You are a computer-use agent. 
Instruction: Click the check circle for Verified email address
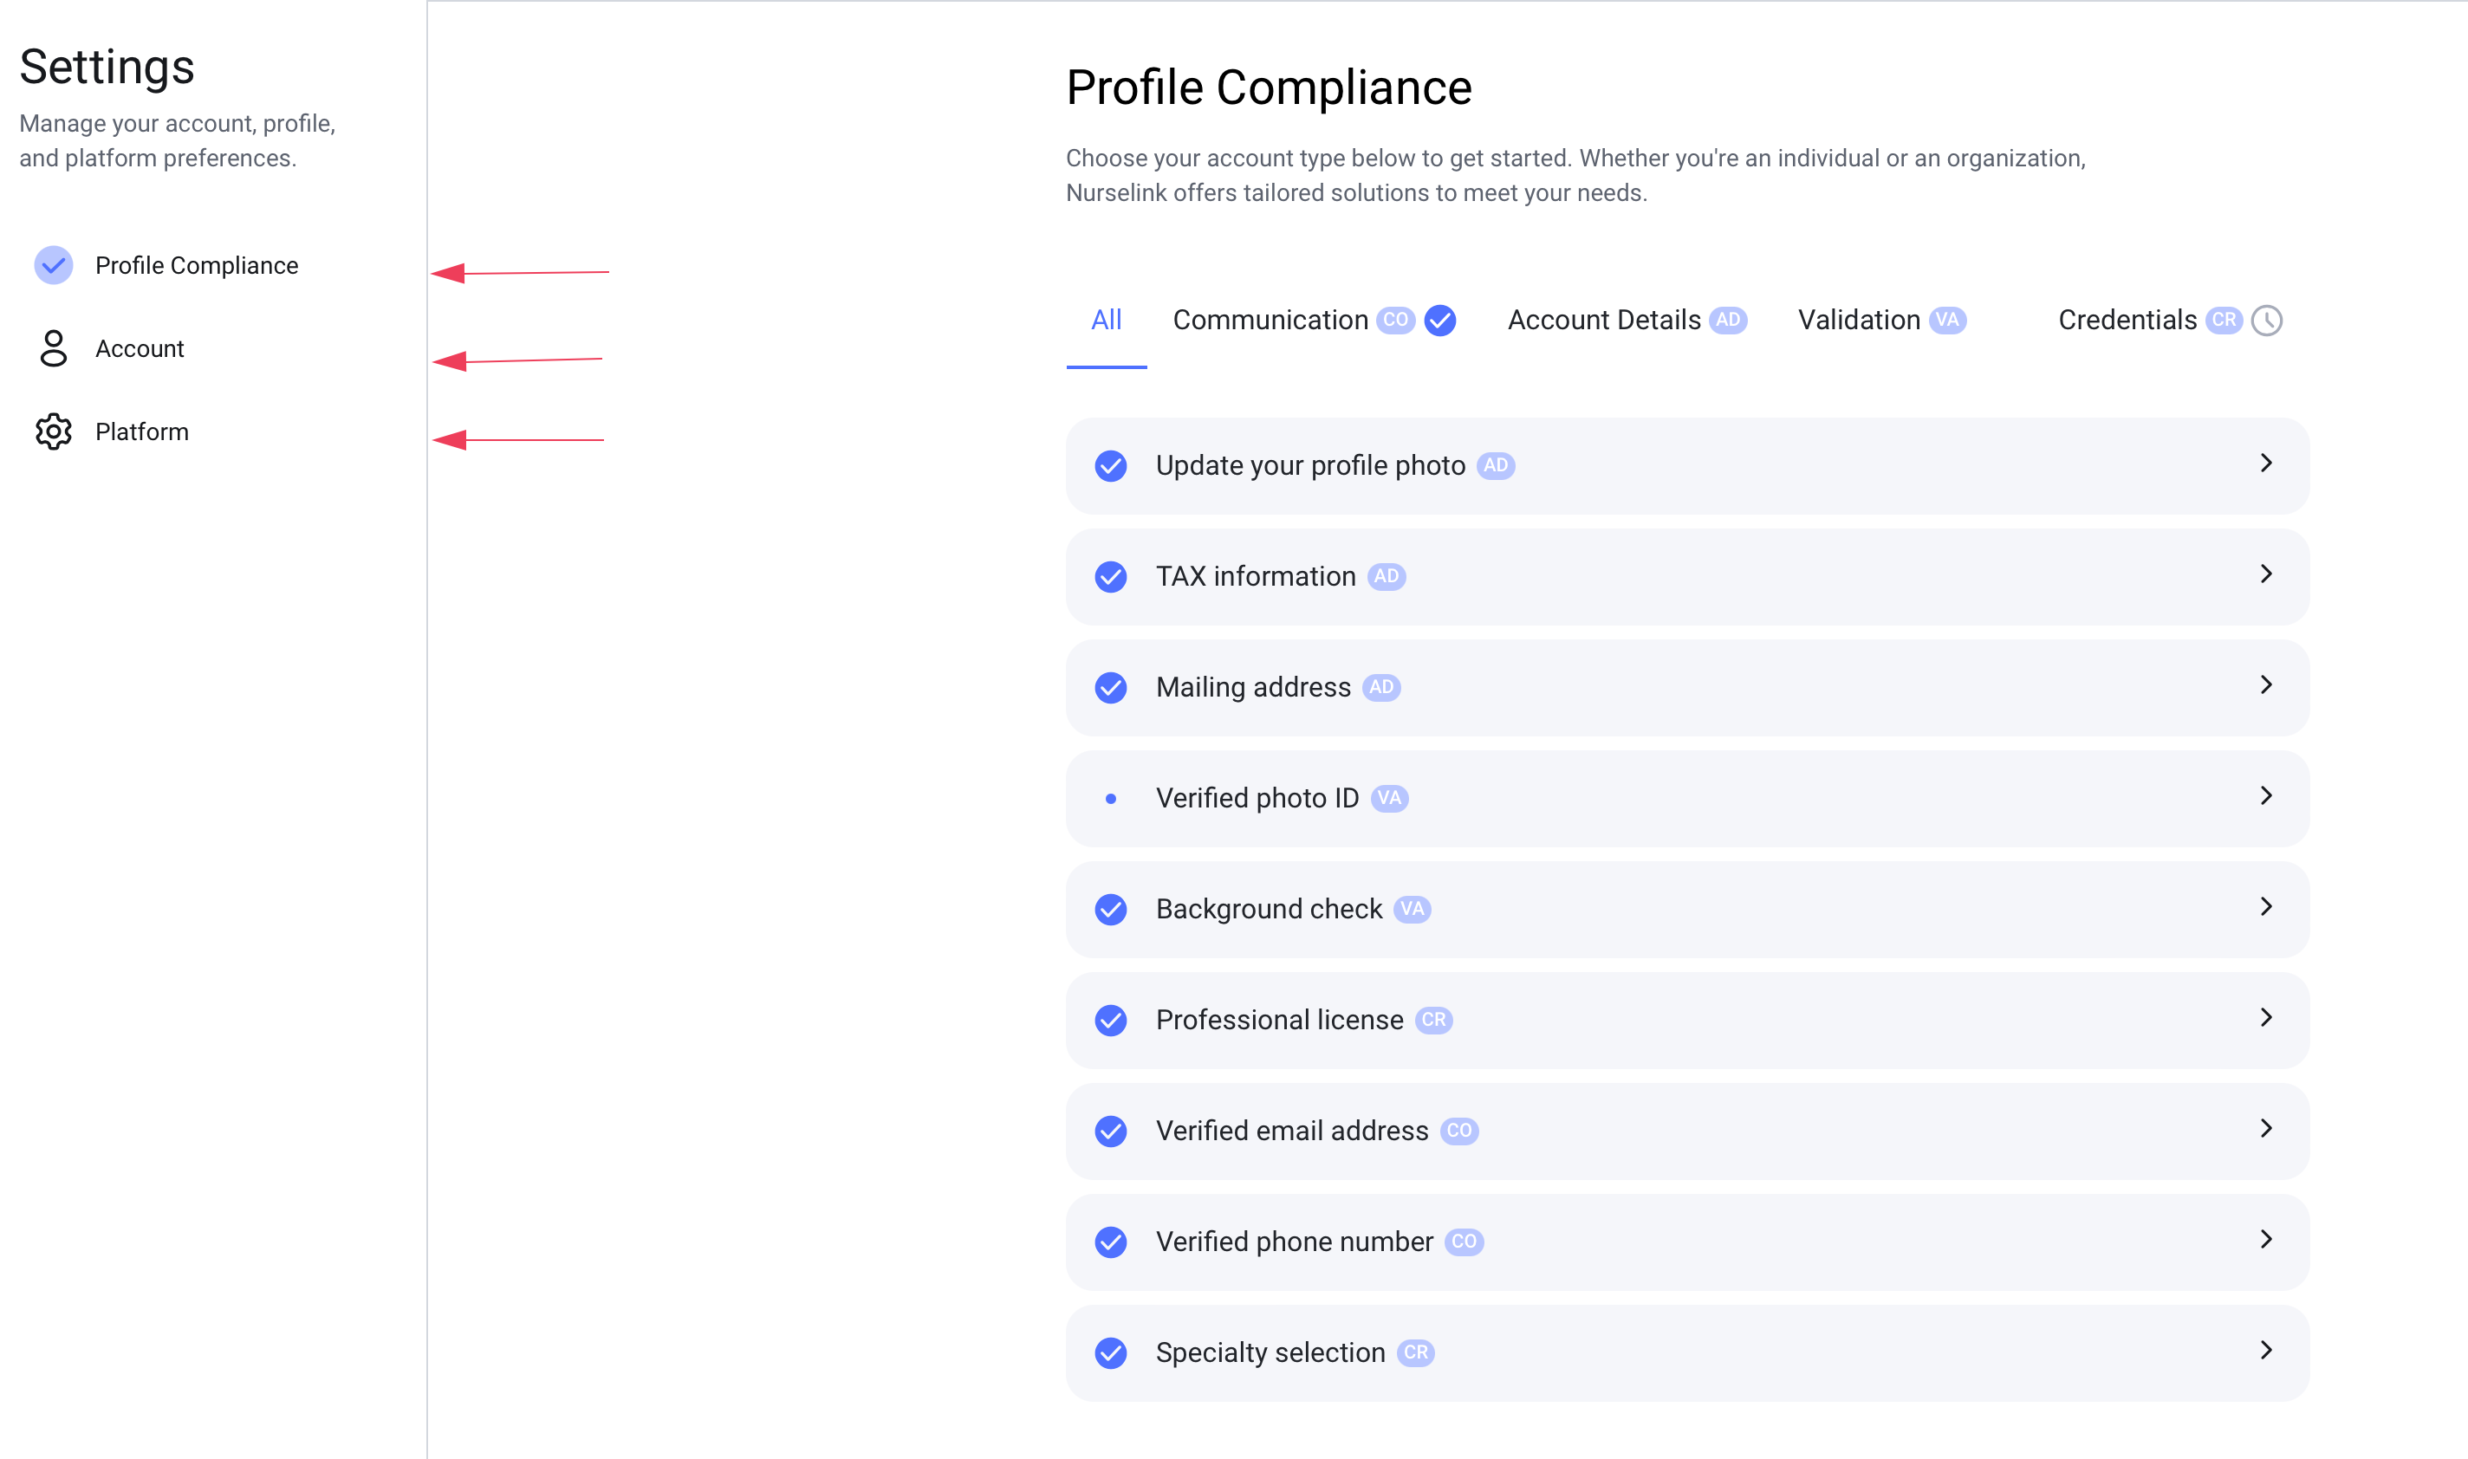point(1111,1132)
